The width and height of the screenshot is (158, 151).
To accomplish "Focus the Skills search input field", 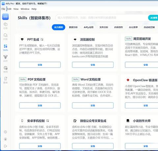I will [x=101, y=18].
